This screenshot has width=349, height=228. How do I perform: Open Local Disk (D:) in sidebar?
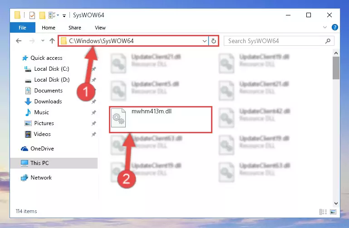[x=52, y=80]
